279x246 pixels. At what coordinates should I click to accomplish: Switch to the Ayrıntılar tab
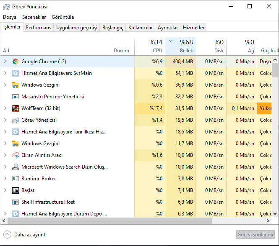pos(168,28)
